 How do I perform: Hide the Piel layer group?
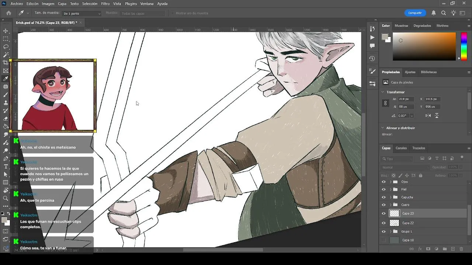(x=384, y=190)
